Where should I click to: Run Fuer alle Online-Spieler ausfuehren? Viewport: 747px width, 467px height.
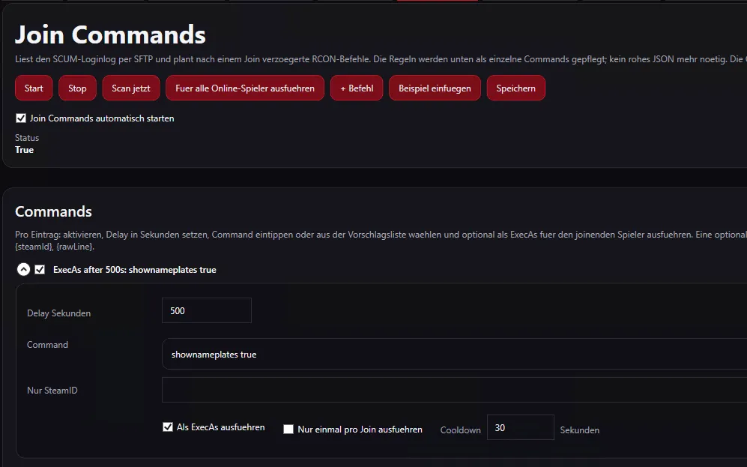click(245, 88)
